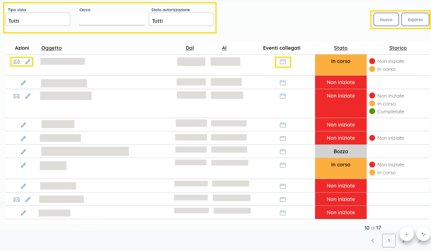
Task: Click inside the Cerca search field
Action: (111, 19)
